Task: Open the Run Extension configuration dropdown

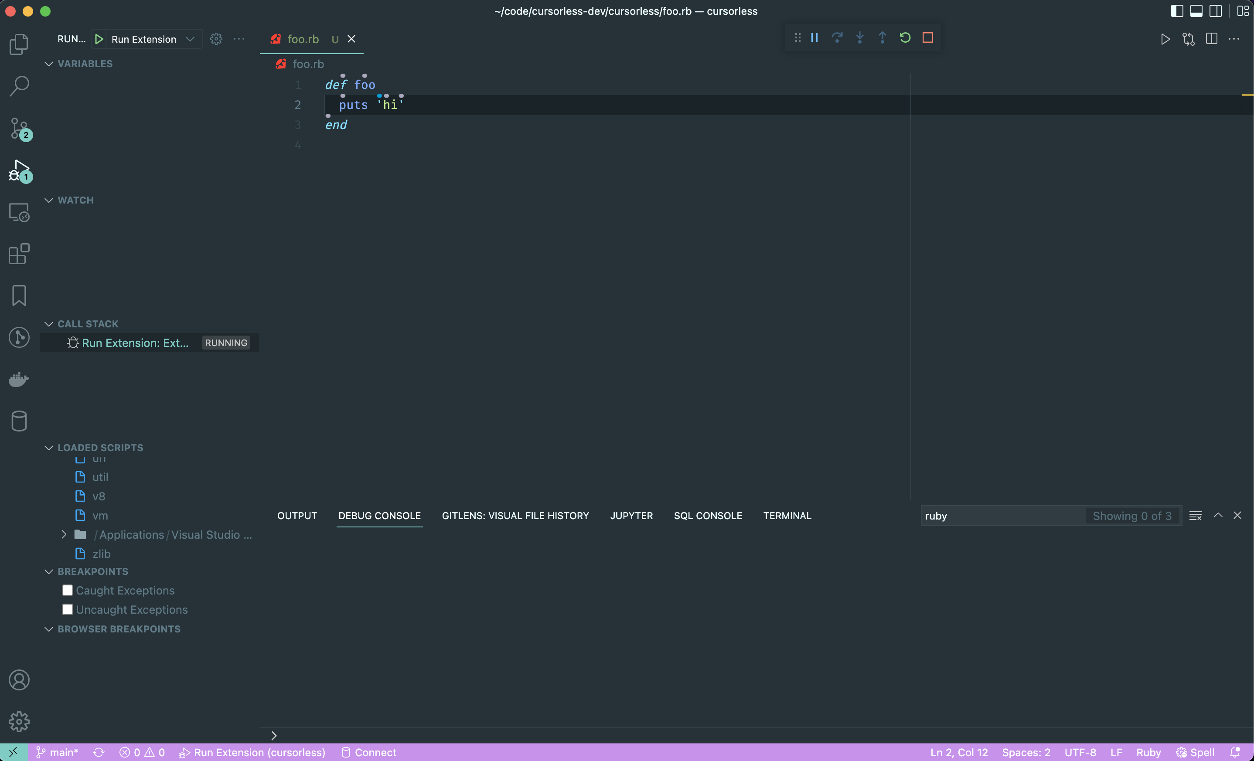Action: pos(190,39)
